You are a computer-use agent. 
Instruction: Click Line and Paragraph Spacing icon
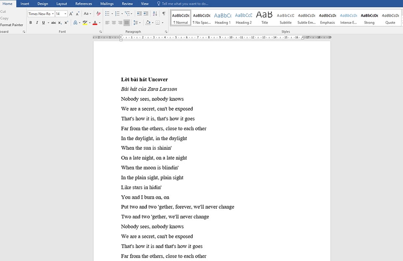coord(136,23)
